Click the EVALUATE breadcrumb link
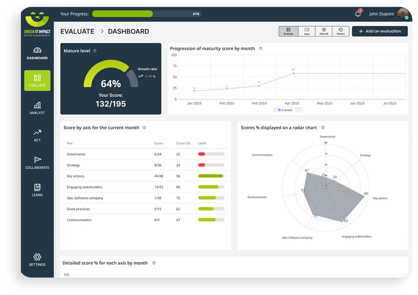 point(77,32)
